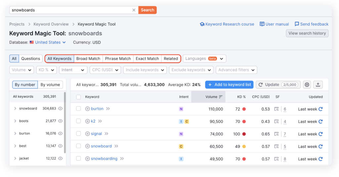Viewport: 339px width, 177px height.
Task: Select the Related tab
Action: (x=171, y=59)
